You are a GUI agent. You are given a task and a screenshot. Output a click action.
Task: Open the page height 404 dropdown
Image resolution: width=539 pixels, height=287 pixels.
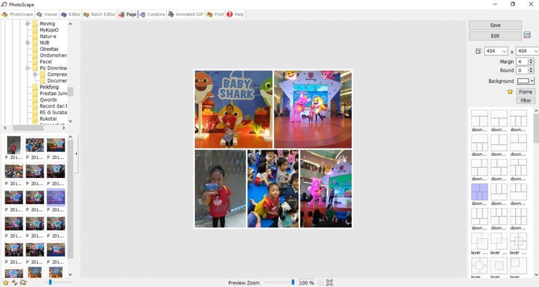[x=535, y=51]
